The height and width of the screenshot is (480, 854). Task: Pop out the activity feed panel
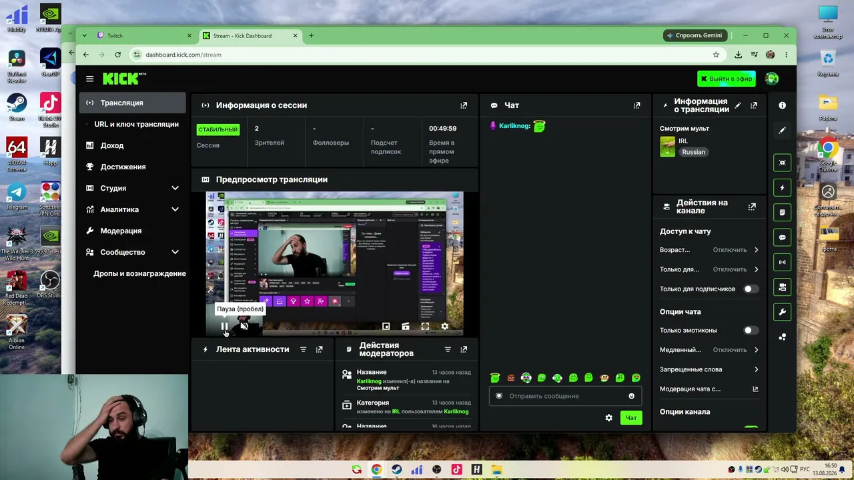[319, 349]
